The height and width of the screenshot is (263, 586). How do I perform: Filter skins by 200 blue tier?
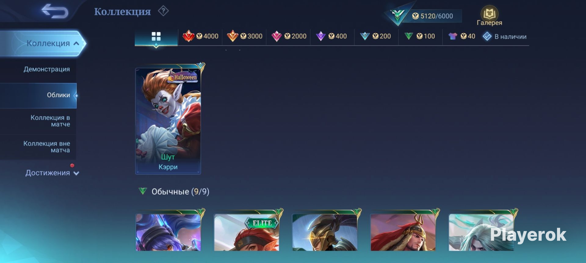tap(375, 36)
